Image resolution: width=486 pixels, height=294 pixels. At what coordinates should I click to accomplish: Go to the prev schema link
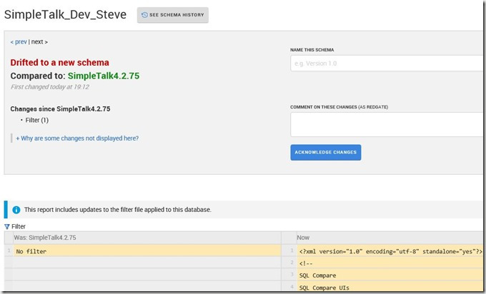pyautogui.click(x=19, y=42)
